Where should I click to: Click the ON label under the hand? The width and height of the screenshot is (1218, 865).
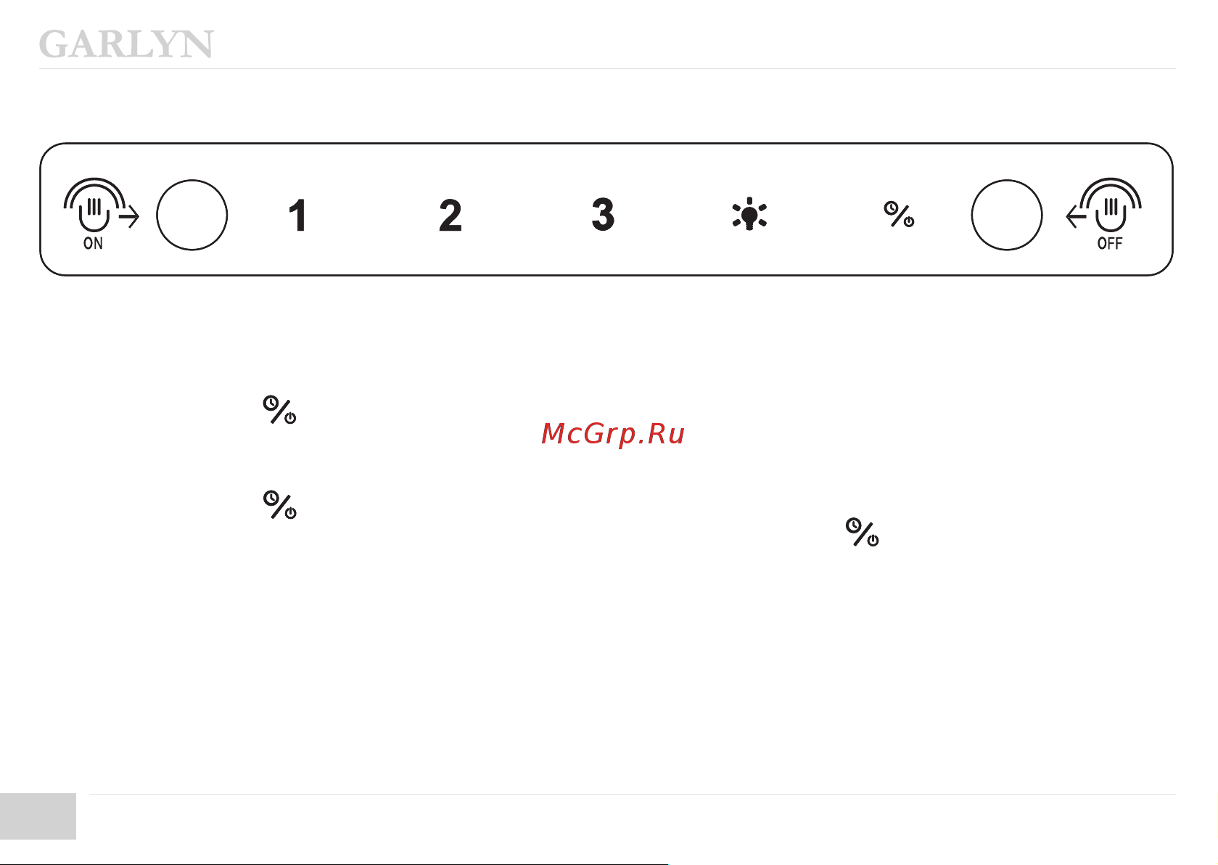(93, 244)
